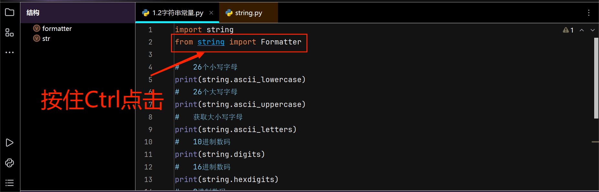Go to previous highlighted error arrow
This screenshot has width=599, height=192.
(582, 30)
